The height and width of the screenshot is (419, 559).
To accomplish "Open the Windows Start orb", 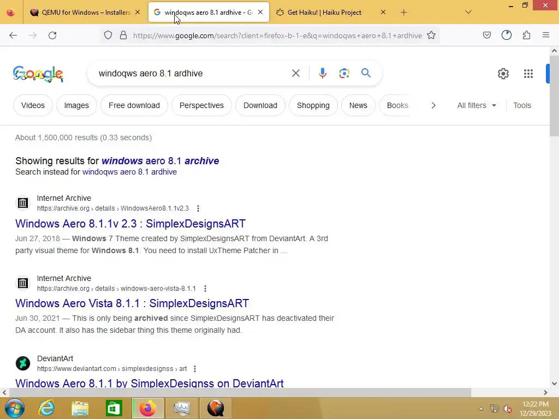I will click(x=15, y=408).
